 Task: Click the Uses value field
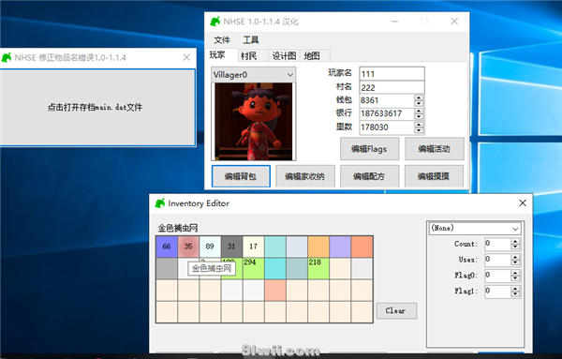[497, 260]
